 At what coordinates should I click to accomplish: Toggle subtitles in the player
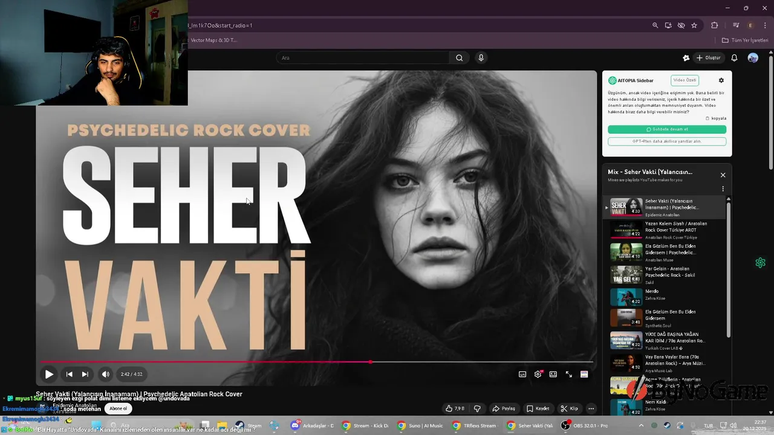click(x=522, y=374)
